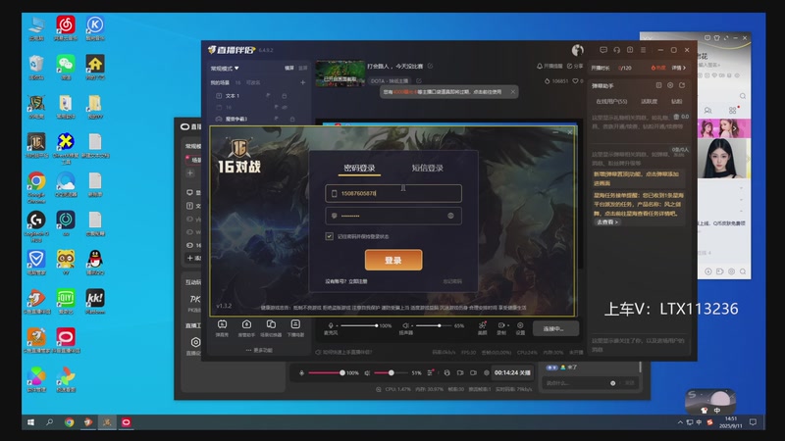The height and width of the screenshot is (441, 785).
Task: Switch to the 短信登录 tab
Action: click(427, 168)
